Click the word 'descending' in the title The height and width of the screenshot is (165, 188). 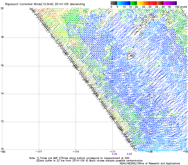point(77,4)
